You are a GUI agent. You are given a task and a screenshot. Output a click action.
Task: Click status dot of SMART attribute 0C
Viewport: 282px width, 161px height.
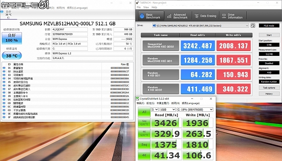pyautogui.click(x=4, y=107)
